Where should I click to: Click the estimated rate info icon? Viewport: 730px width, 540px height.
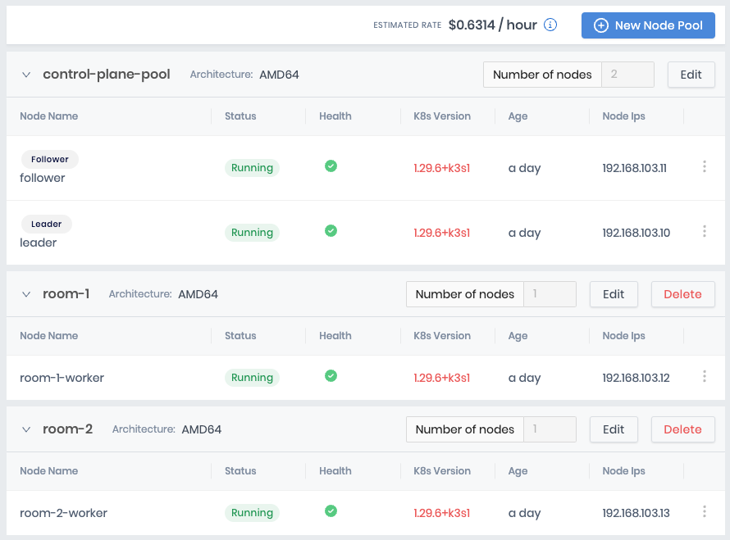point(550,25)
